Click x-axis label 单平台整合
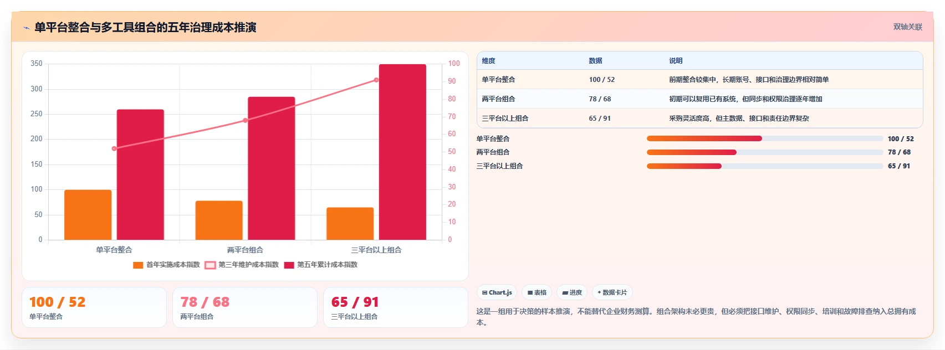945x350 pixels. pos(114,250)
